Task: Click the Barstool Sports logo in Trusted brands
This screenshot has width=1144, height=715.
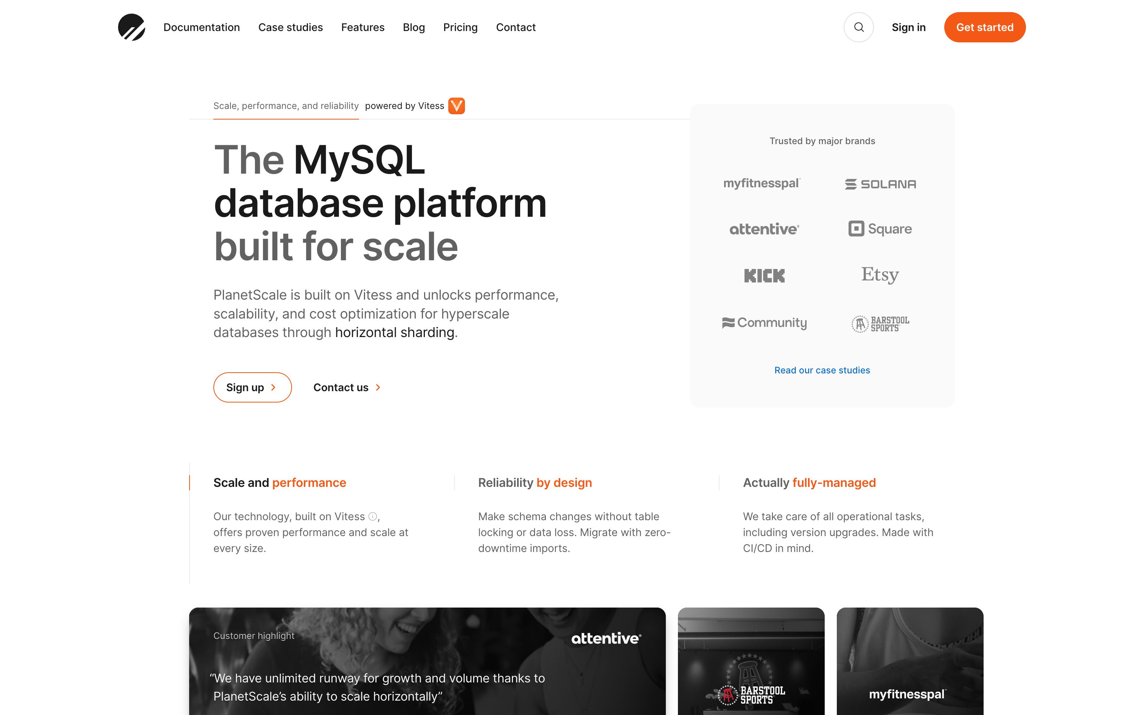Action: (880, 324)
